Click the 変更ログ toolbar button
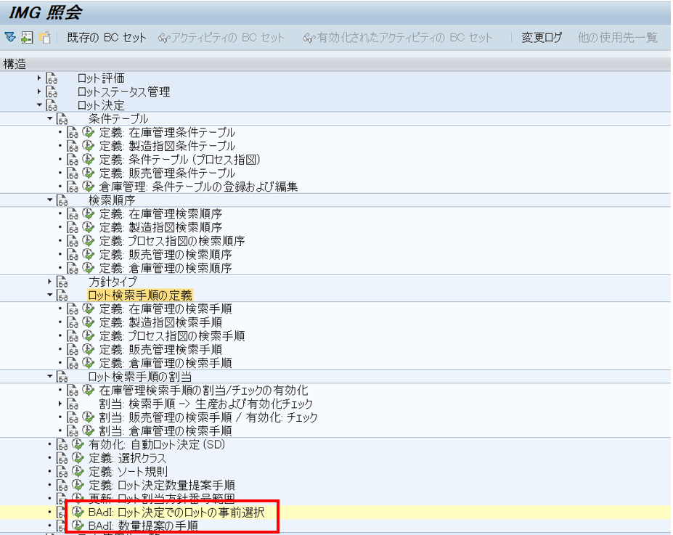This screenshot has height=535, width=673. pyautogui.click(x=542, y=38)
